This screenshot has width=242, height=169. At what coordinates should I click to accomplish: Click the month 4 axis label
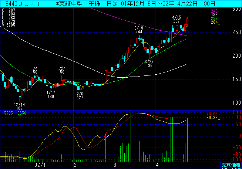tap(157, 165)
